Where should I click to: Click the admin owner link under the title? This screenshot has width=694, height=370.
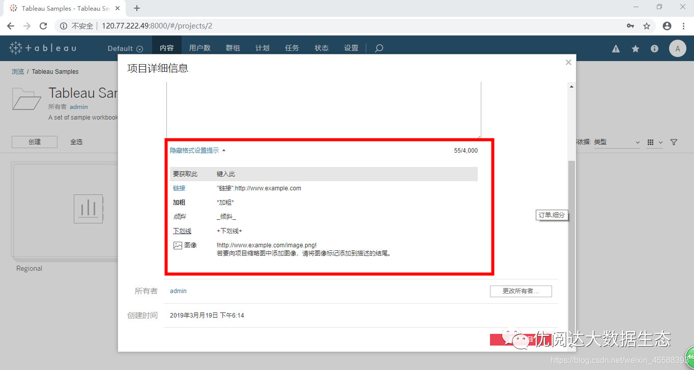[x=79, y=107]
